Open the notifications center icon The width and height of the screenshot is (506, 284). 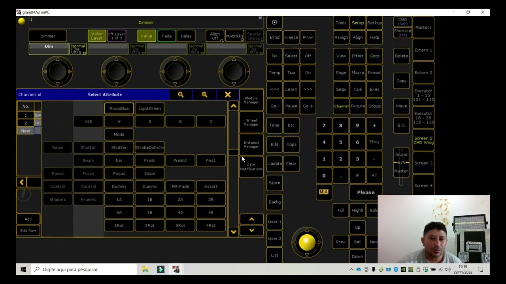tap(481, 269)
